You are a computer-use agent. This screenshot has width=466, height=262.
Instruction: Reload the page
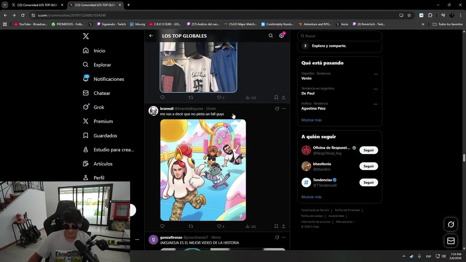pyautogui.click(x=23, y=15)
